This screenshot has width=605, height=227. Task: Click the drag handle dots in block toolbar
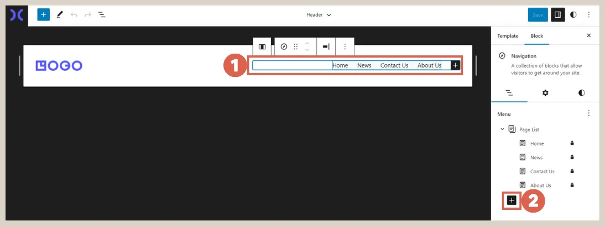tap(295, 47)
